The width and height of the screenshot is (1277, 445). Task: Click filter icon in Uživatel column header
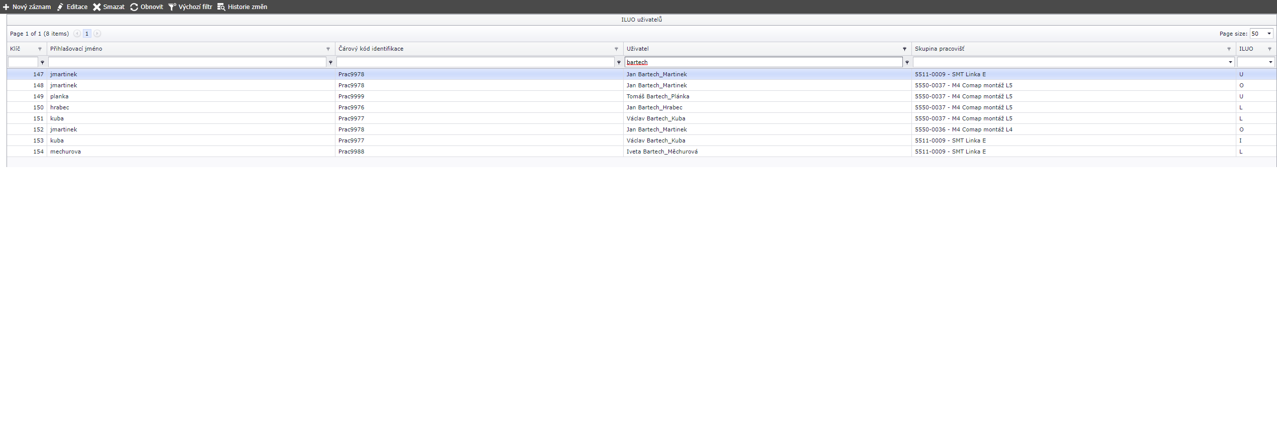click(x=904, y=49)
